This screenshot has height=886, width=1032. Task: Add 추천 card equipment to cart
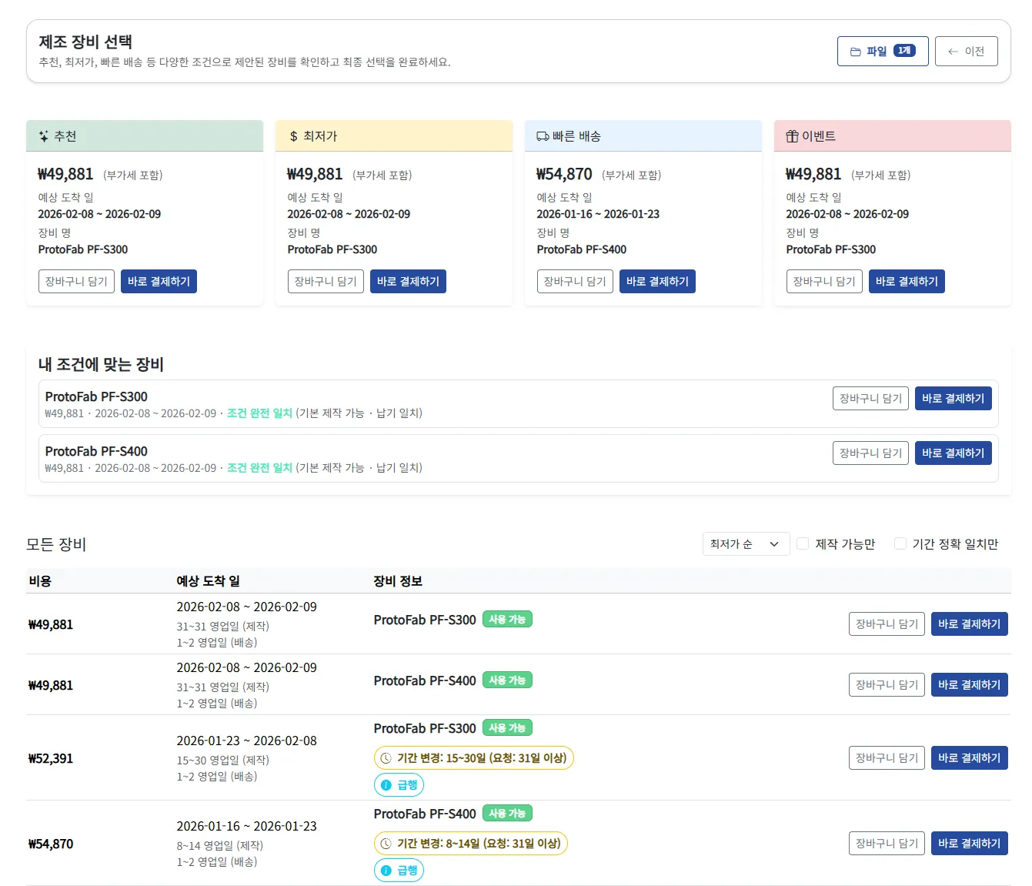[76, 282]
